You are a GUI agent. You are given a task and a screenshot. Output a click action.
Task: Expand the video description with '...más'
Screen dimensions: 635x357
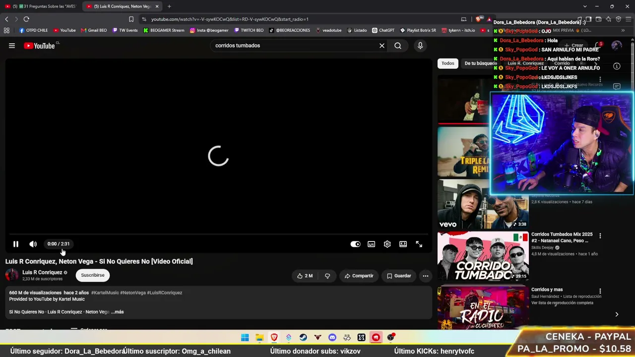[118, 312]
